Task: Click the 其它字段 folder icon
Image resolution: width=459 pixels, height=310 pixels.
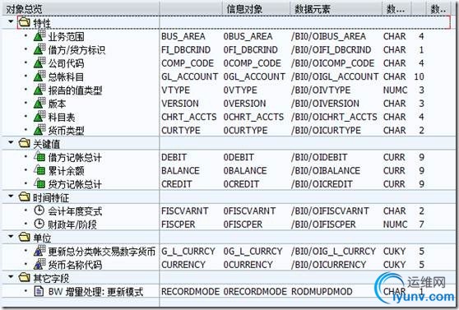Action: (25, 278)
